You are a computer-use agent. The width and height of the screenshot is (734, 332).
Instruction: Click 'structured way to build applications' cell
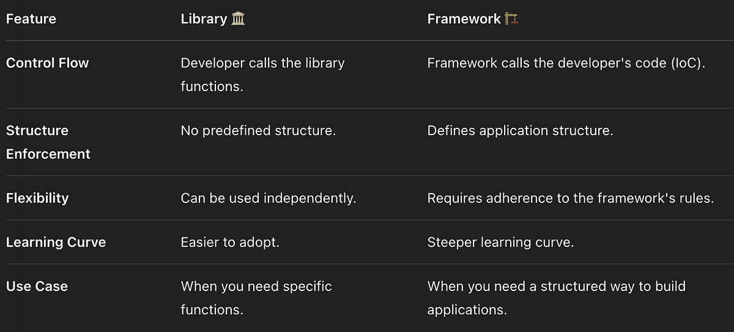point(557,298)
